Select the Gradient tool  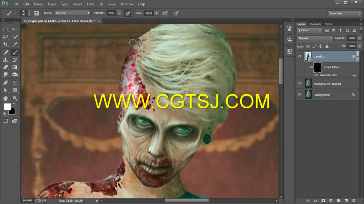point(15,67)
